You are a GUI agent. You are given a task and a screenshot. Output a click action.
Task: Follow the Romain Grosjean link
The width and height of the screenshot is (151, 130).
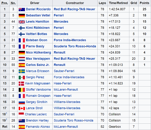pyautogui.click(x=38, y=96)
